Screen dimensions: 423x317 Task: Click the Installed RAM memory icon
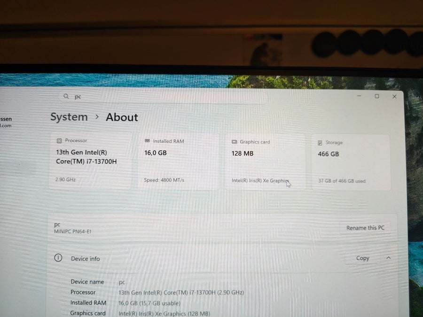pos(147,141)
